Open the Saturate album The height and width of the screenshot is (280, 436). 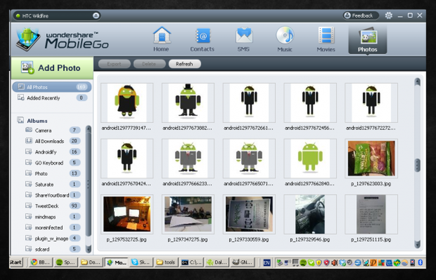click(53, 185)
